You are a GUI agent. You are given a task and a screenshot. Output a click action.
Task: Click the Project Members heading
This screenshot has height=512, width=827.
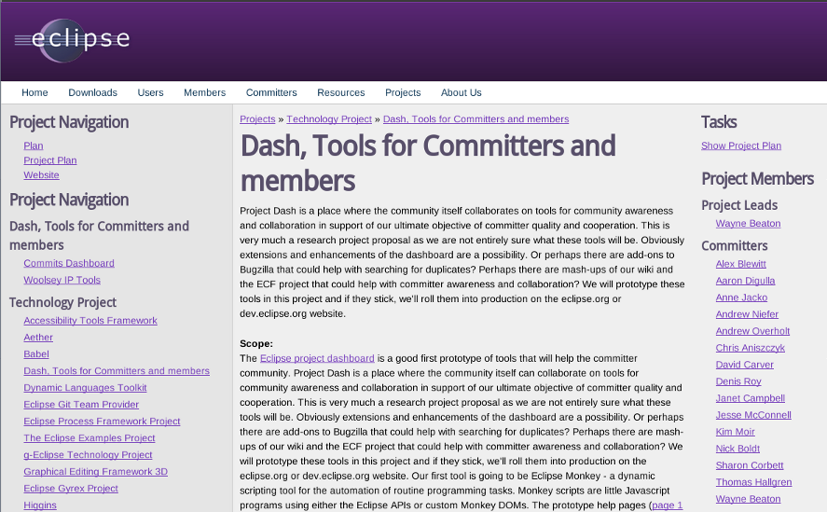(757, 179)
